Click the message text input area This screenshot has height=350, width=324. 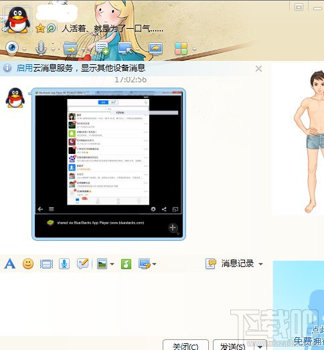(x=135, y=304)
